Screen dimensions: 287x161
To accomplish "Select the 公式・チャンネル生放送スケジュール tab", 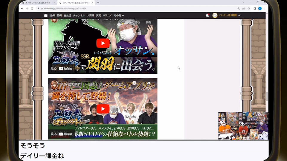I will pyautogui.click(x=76, y=3).
